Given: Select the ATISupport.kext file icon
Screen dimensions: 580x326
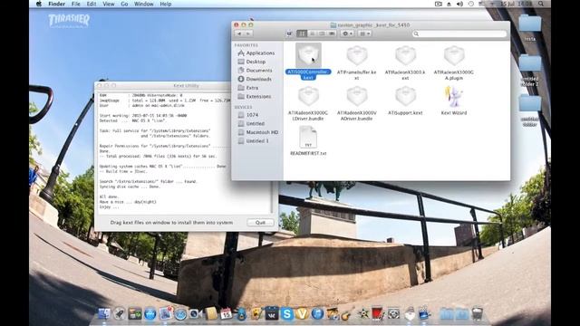Looking at the screenshot, I should point(405,96).
